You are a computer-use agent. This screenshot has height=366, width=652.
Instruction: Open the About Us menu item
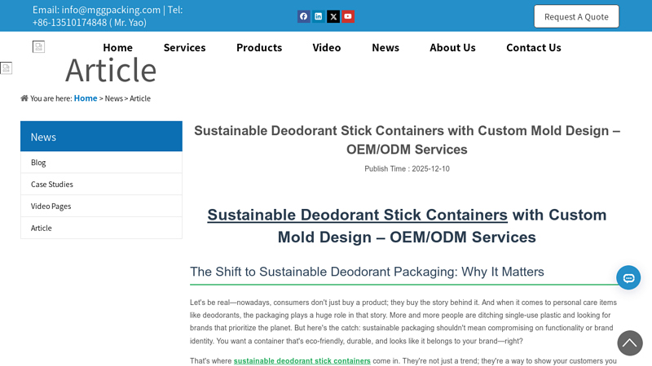(x=452, y=48)
